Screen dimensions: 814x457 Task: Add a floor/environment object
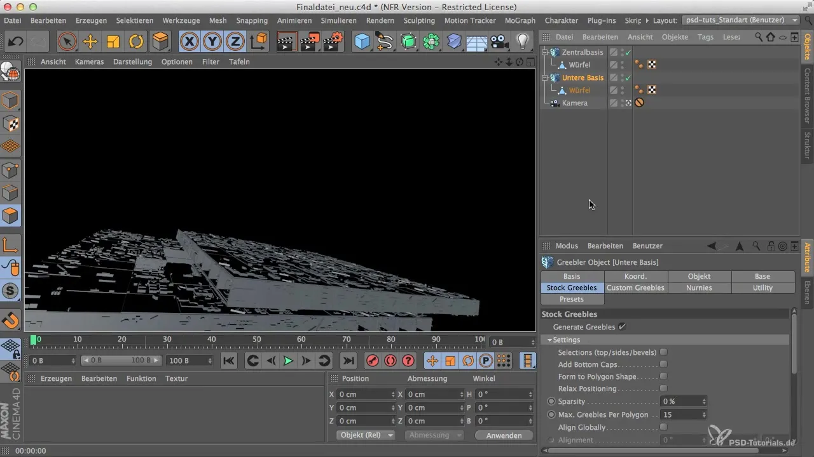pyautogui.click(x=477, y=42)
